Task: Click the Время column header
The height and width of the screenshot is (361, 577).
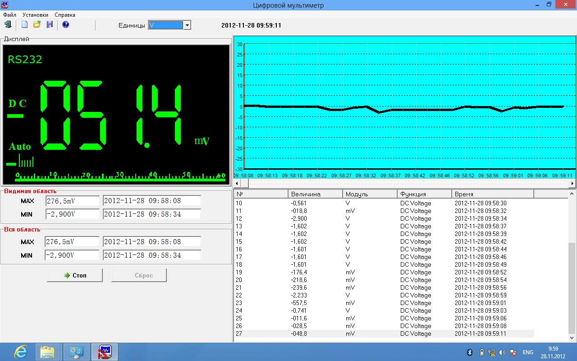Action: coord(493,194)
